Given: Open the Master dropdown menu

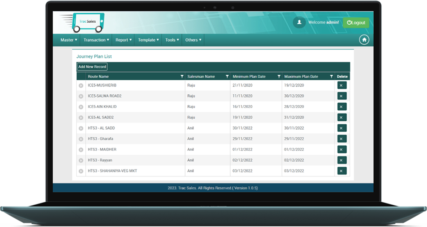Looking at the screenshot, I should pyautogui.click(x=69, y=40).
